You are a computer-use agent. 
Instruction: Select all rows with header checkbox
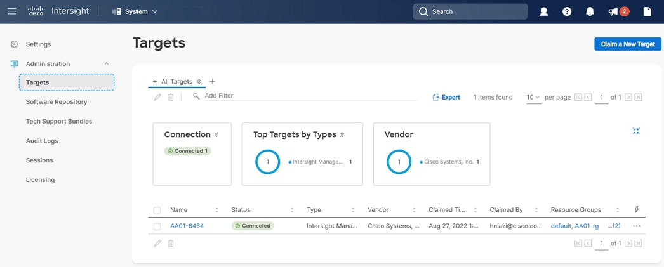pos(157,211)
